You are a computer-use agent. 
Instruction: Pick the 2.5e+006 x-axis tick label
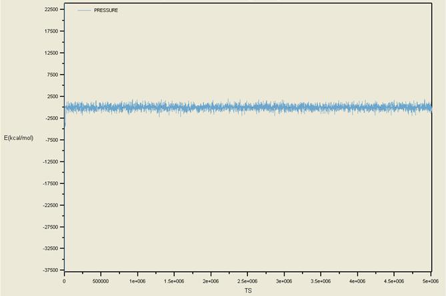click(x=247, y=281)
